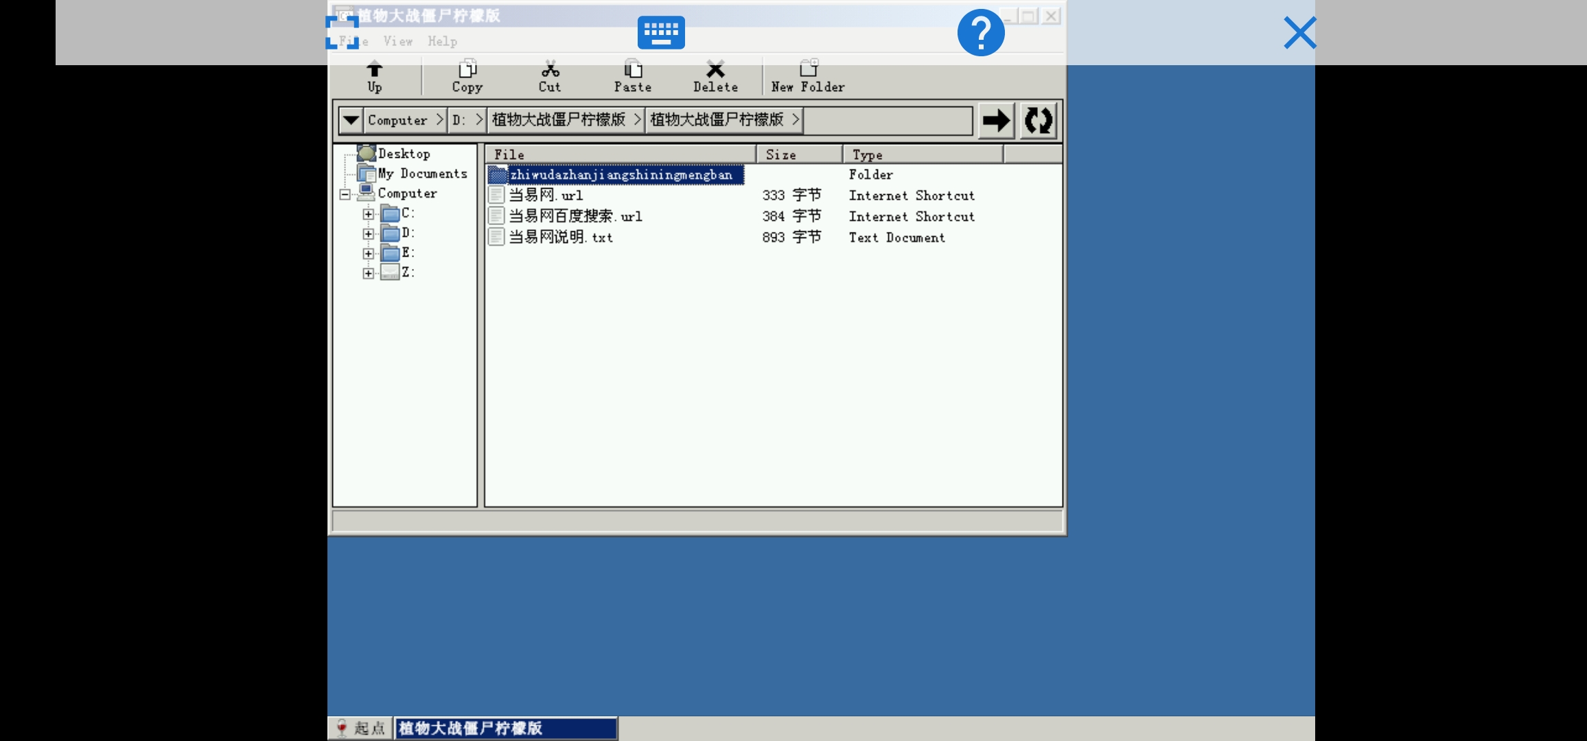Sort by the Size column header
The height and width of the screenshot is (741, 1587).
[800, 154]
